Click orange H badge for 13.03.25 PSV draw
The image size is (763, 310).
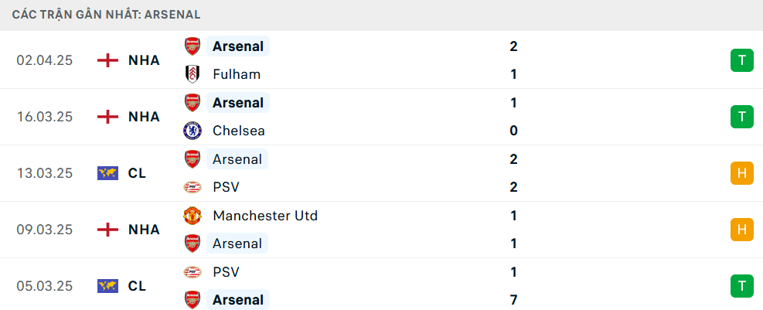coord(741,173)
